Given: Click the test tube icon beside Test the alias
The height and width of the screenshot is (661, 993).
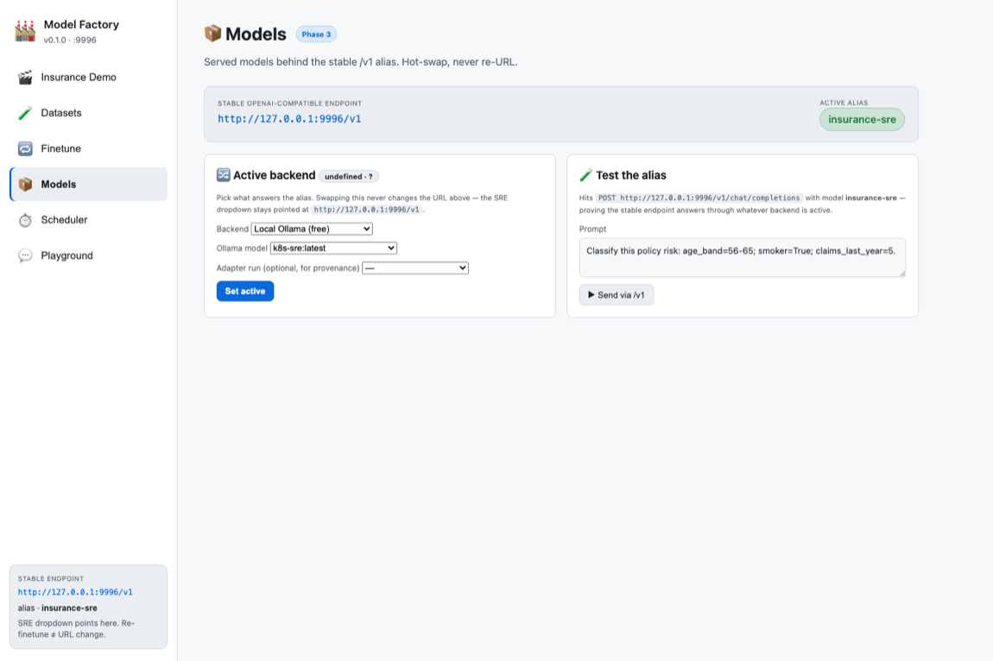Looking at the screenshot, I should [x=585, y=175].
